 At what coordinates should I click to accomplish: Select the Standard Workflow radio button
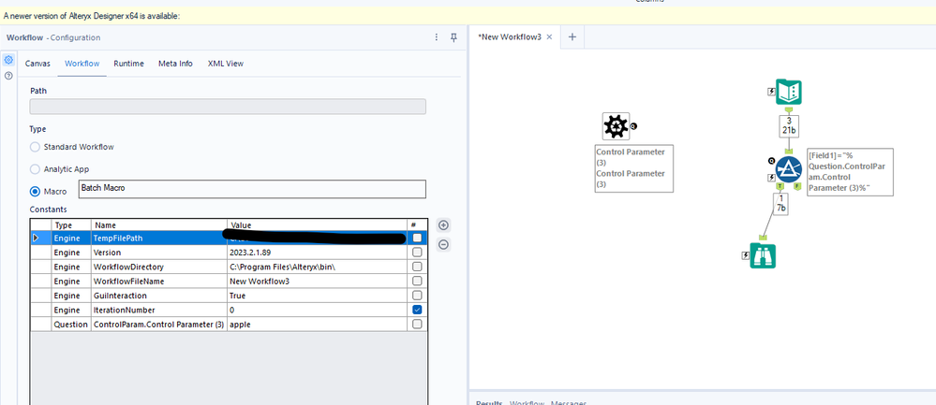36,147
